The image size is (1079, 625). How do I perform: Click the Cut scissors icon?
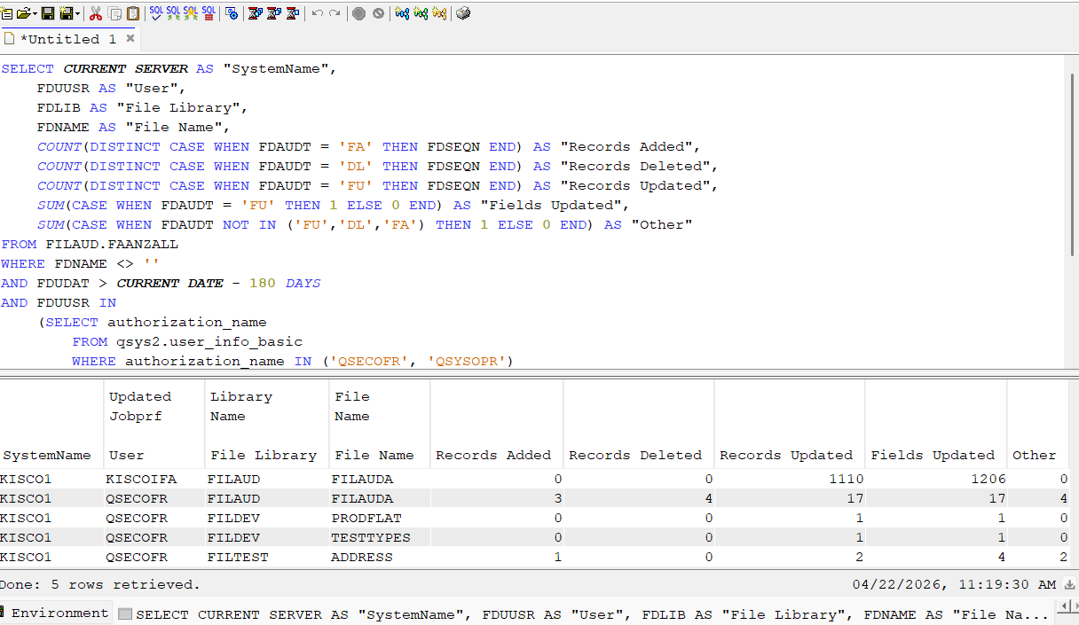[96, 13]
